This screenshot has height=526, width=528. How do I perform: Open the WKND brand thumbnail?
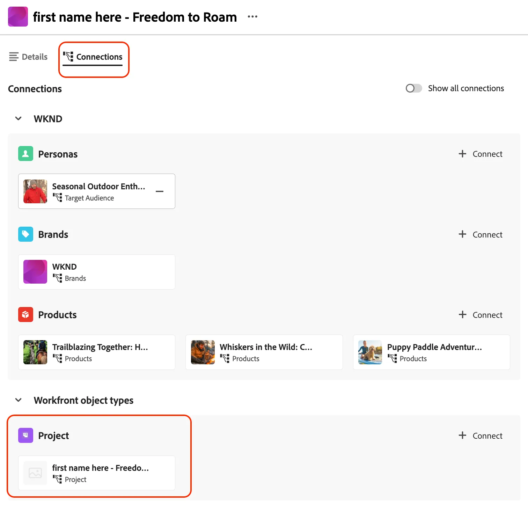coord(35,272)
